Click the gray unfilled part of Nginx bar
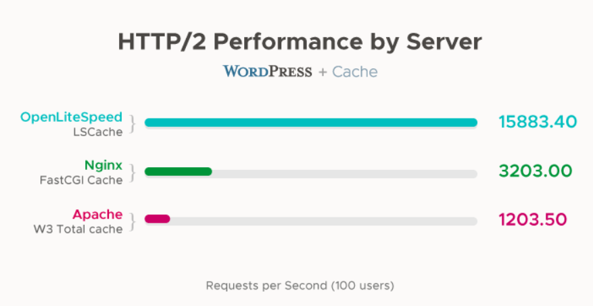Viewport: 593px width, 306px height. 345,173
